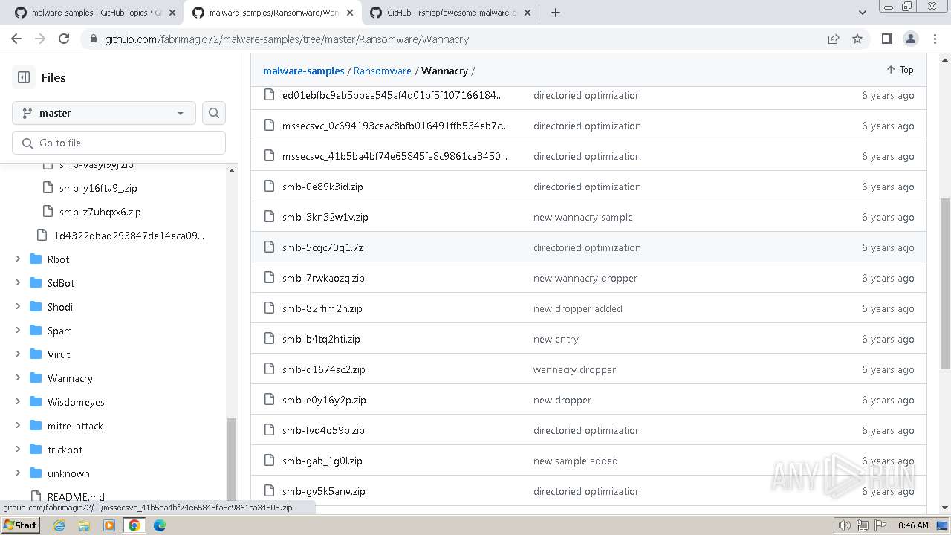Open smb-b4tq2hti.zip file
Screen dimensions: 951x535
click(321, 339)
